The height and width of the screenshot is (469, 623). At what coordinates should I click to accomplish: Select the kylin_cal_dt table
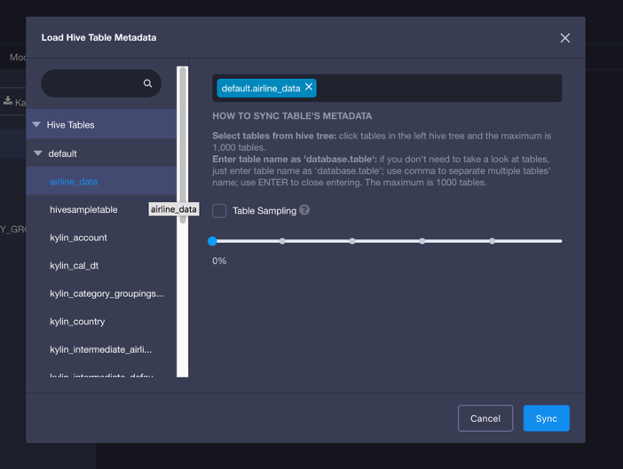pyautogui.click(x=74, y=266)
